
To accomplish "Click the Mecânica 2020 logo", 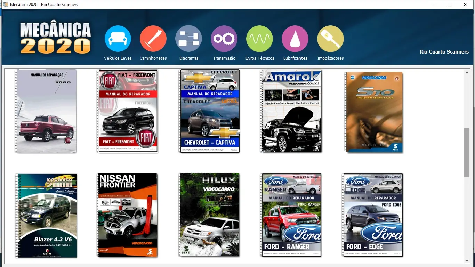I will (x=56, y=38).
